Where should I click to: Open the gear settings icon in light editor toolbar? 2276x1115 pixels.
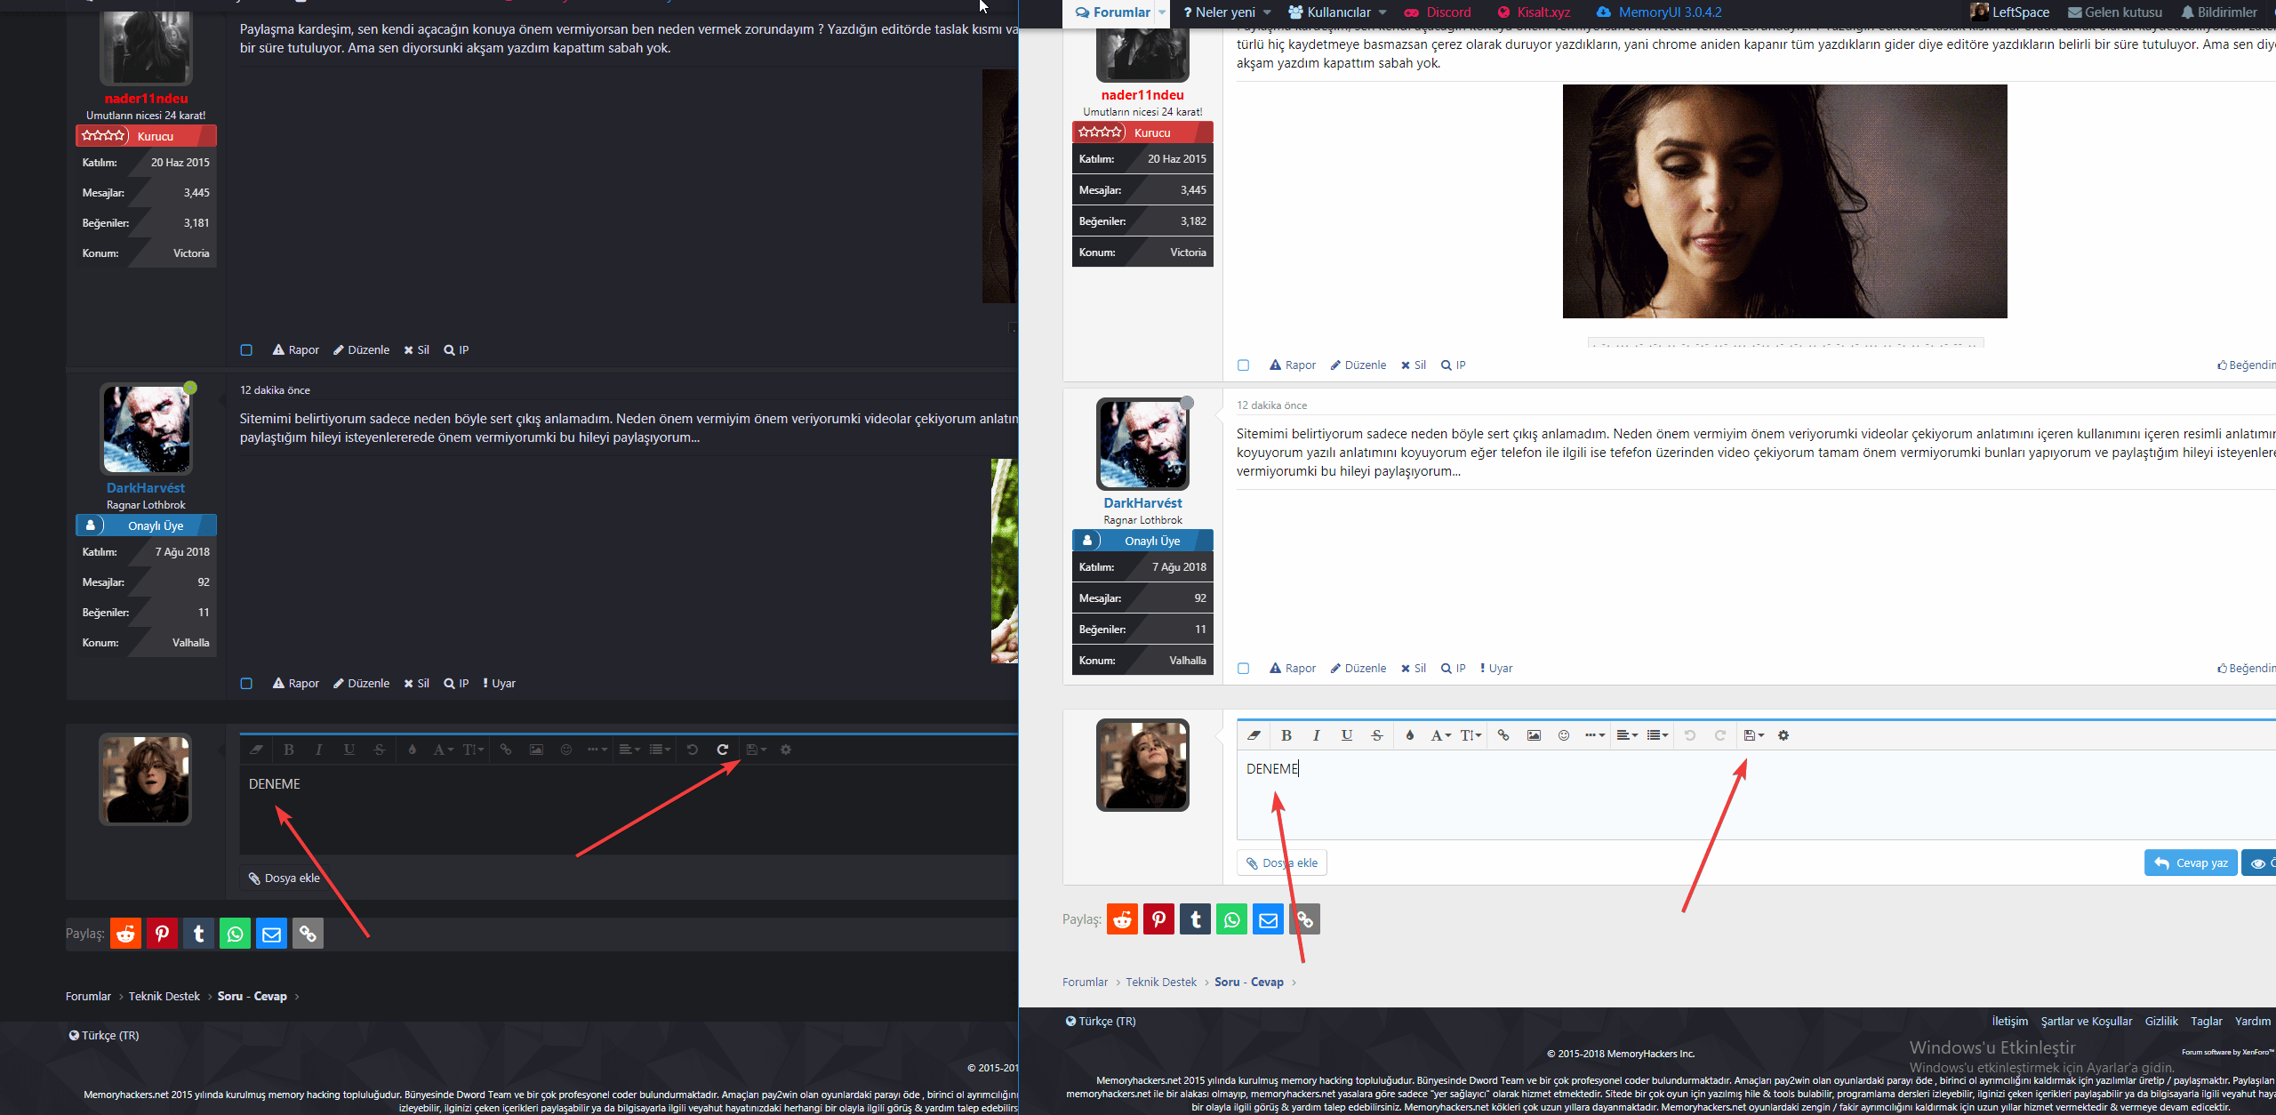click(x=1783, y=735)
